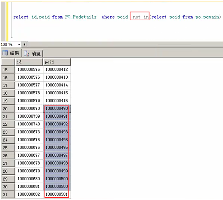Click poid cell 1000000493

point(57,132)
